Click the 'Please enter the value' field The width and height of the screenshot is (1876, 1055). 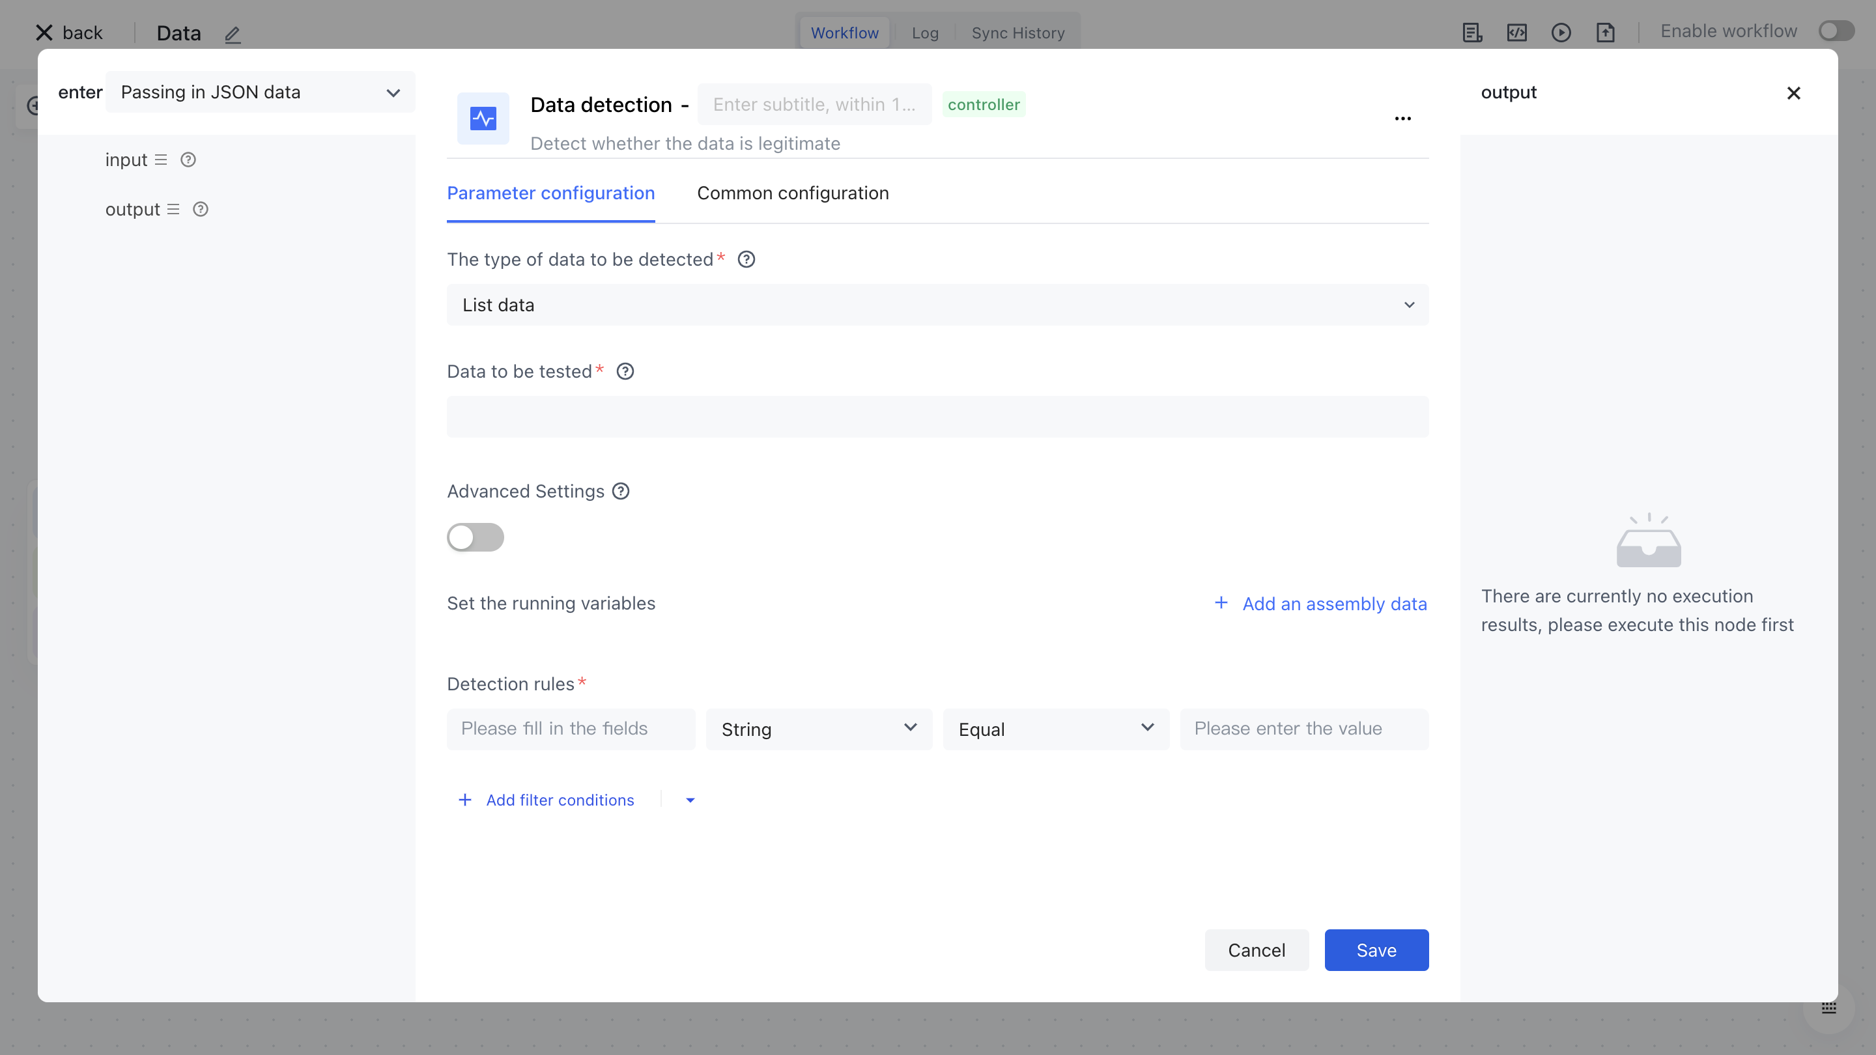[1303, 729]
